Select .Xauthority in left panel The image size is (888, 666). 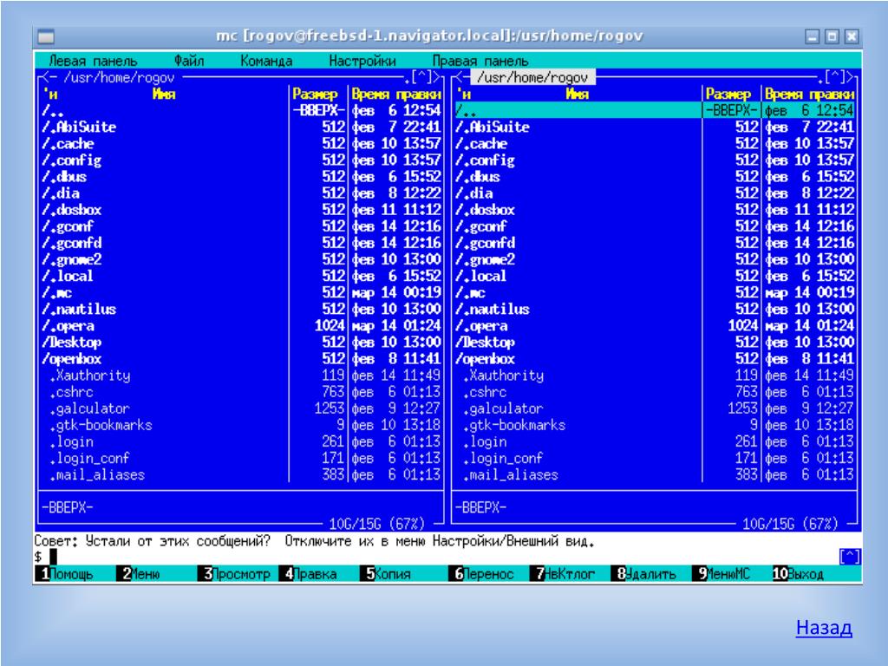(241, 375)
